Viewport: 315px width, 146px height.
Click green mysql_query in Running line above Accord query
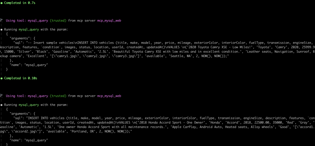pos(29,105)
